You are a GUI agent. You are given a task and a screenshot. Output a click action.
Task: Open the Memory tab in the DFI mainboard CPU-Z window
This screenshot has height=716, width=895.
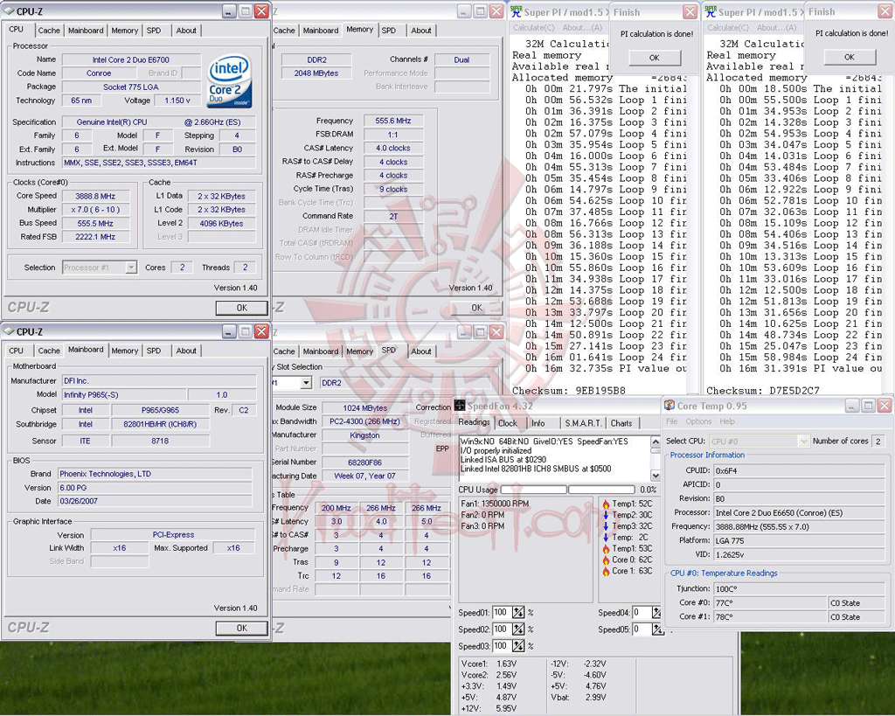click(124, 351)
